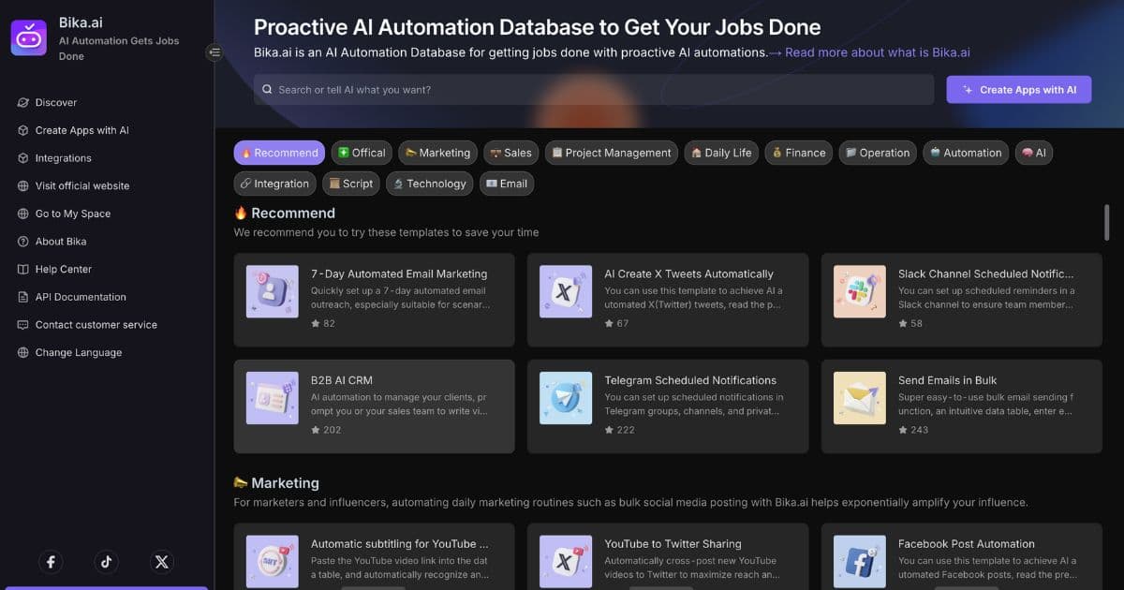Click the Automatic subtitling for YouTube icon
This screenshot has width=1124, height=590.
273,561
